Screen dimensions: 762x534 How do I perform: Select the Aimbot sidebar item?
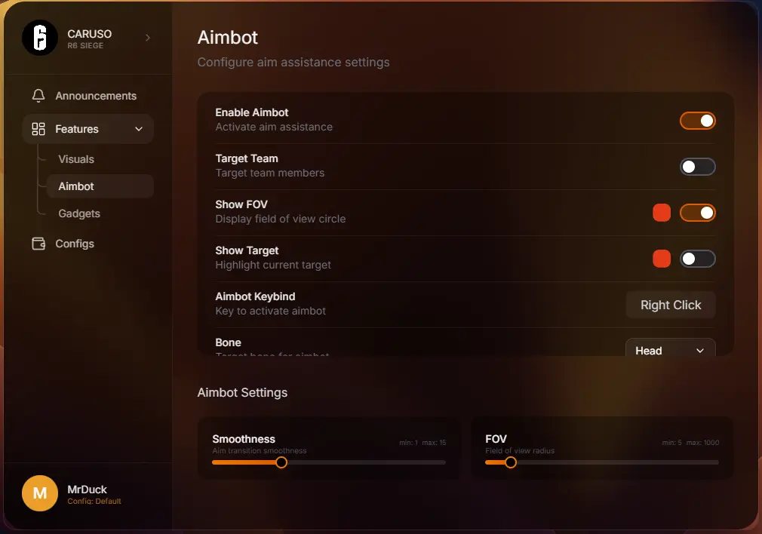pyautogui.click(x=76, y=186)
